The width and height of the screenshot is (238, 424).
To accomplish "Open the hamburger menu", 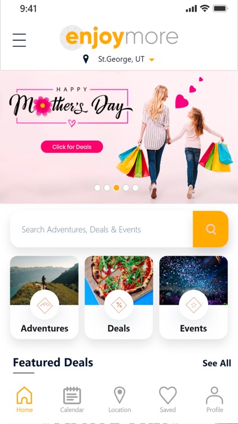I will tap(19, 40).
